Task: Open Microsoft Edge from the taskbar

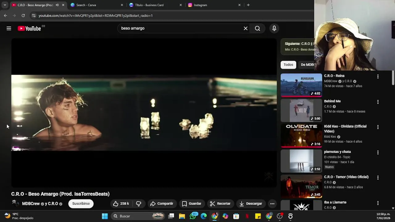Action: pos(204,216)
